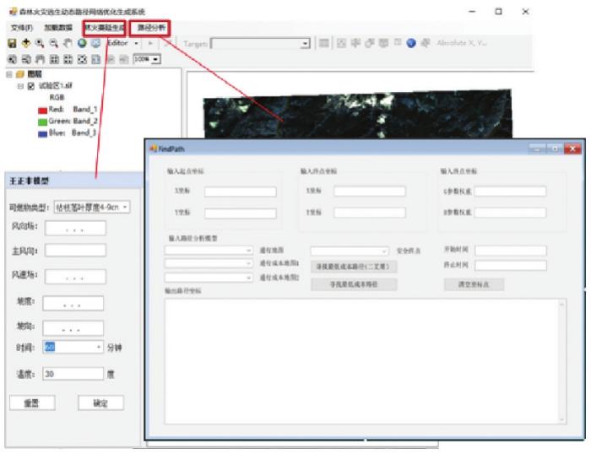Click the add data icon beside save
The width and height of the screenshot is (591, 454).
click(x=25, y=43)
